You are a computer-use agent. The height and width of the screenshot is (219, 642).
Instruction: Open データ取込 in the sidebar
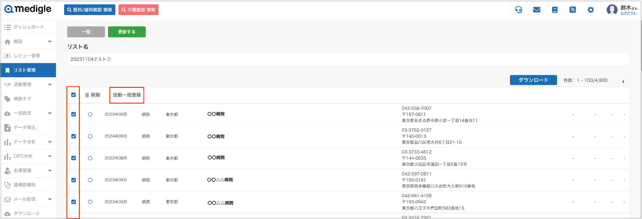(x=28, y=127)
